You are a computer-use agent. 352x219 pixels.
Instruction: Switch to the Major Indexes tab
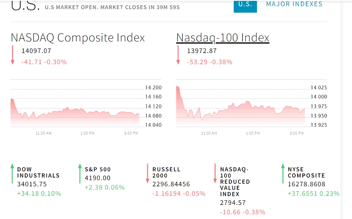[294, 4]
